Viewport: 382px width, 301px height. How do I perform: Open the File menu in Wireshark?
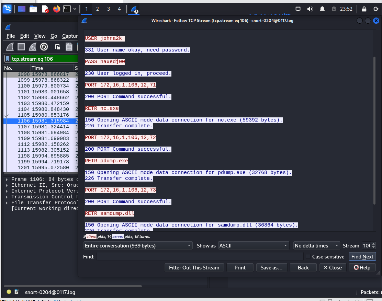point(10,36)
